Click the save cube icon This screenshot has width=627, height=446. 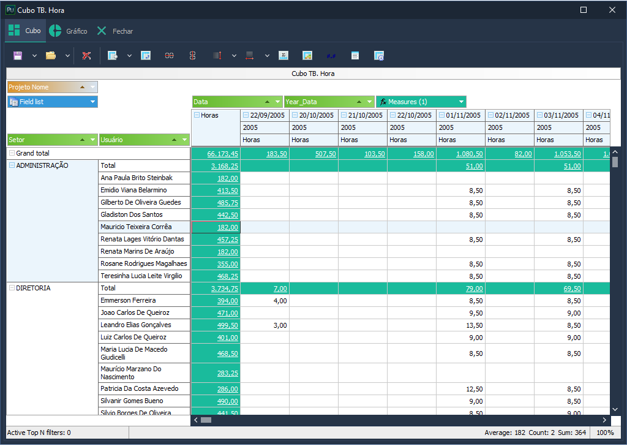point(18,56)
